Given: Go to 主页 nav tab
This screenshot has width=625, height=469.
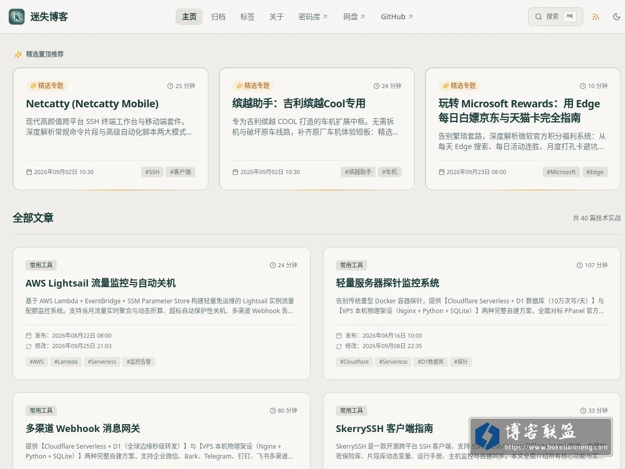Looking at the screenshot, I should tap(189, 17).
